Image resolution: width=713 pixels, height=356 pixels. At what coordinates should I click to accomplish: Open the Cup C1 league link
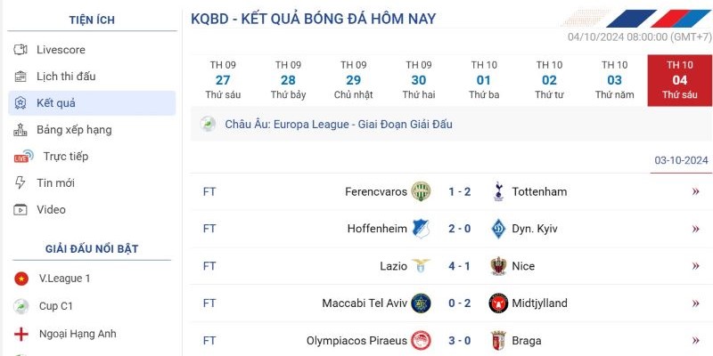(x=56, y=306)
